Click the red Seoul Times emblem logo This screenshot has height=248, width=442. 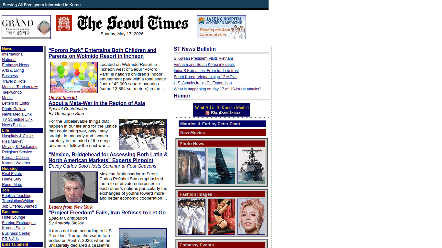pos(64,23)
